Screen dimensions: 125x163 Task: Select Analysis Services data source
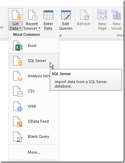[x=30, y=76]
